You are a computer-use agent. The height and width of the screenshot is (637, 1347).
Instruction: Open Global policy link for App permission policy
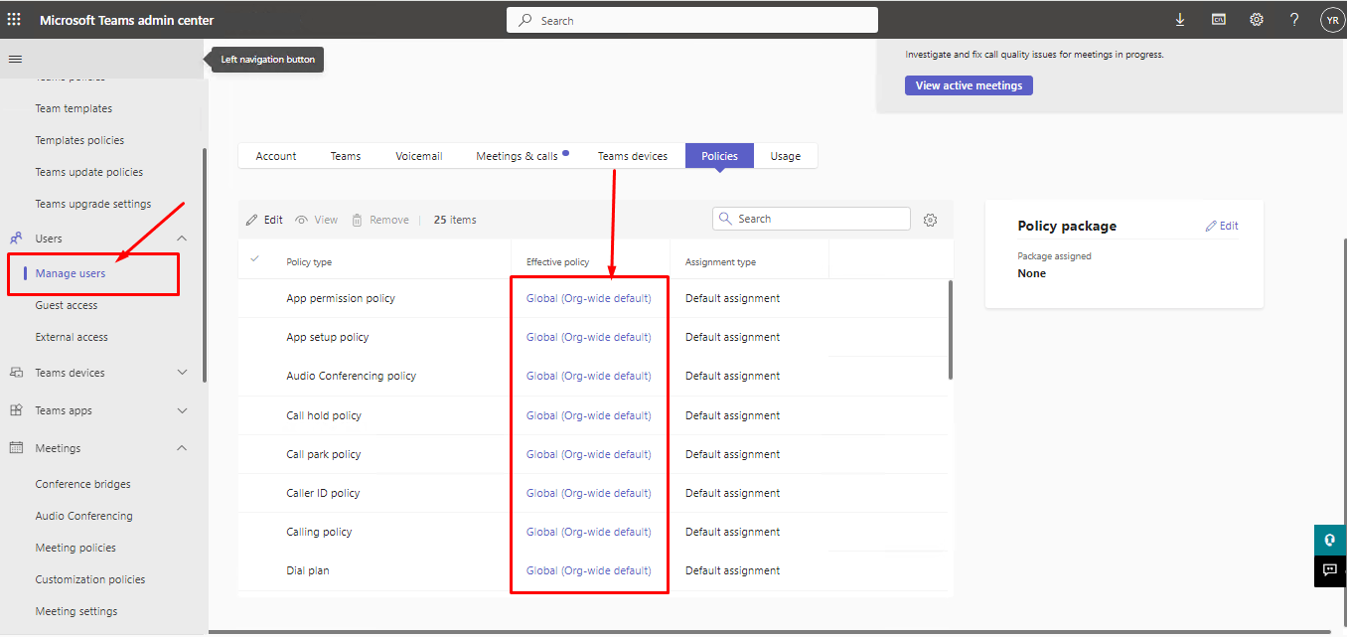pos(589,298)
